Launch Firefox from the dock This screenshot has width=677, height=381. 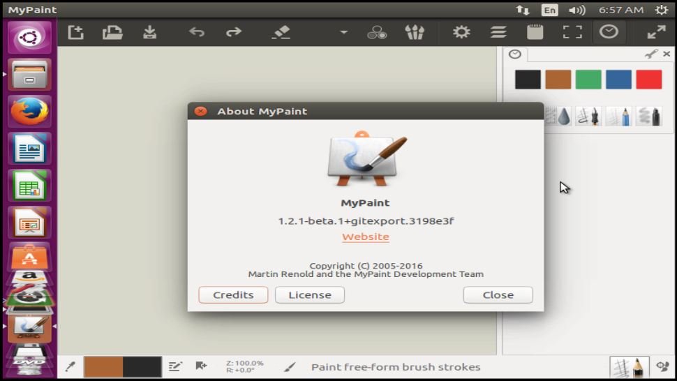coord(29,112)
